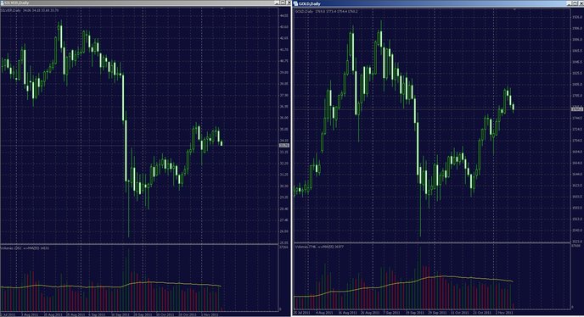The width and height of the screenshot is (584, 317).
Task: Activate the GOLD,Daily window title bar
Action: (438, 3)
